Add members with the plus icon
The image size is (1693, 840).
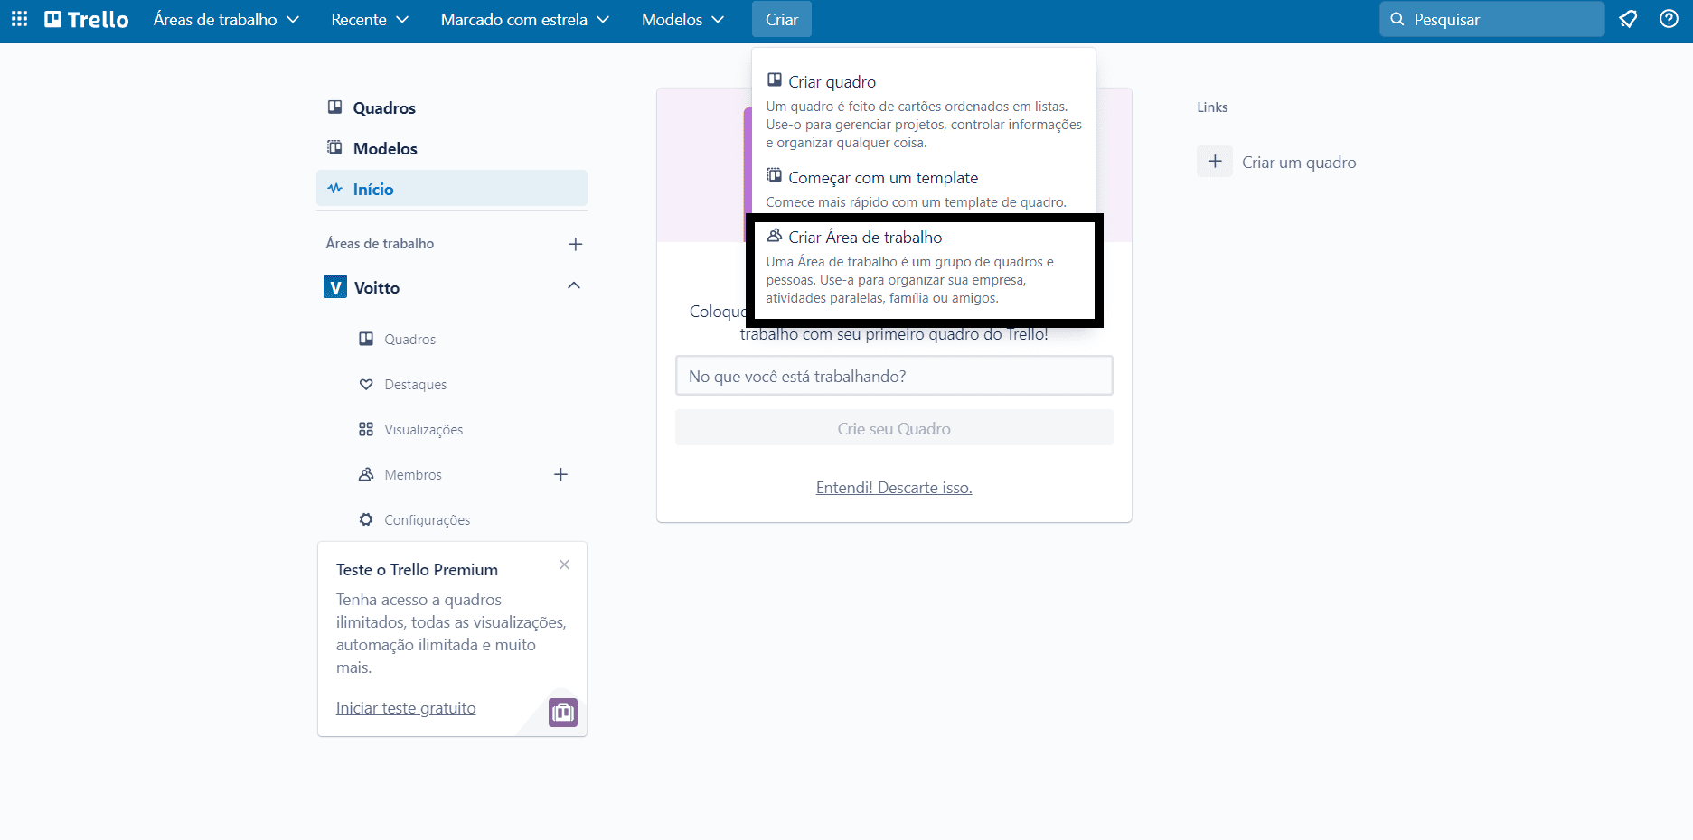pos(560,475)
